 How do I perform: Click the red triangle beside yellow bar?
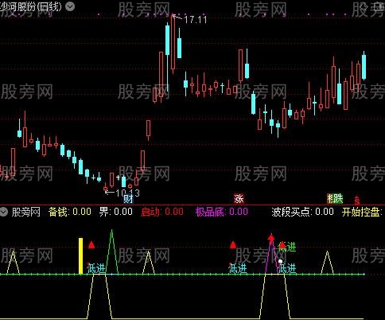pyautogui.click(x=91, y=244)
